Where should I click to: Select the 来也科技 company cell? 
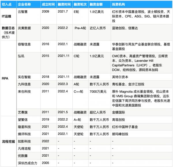click(25, 90)
